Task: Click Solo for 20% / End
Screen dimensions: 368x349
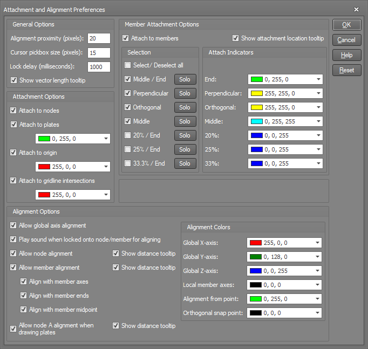Action: pyautogui.click(x=185, y=135)
